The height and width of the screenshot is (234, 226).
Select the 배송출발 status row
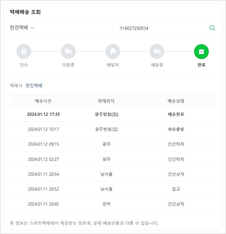[176, 129]
